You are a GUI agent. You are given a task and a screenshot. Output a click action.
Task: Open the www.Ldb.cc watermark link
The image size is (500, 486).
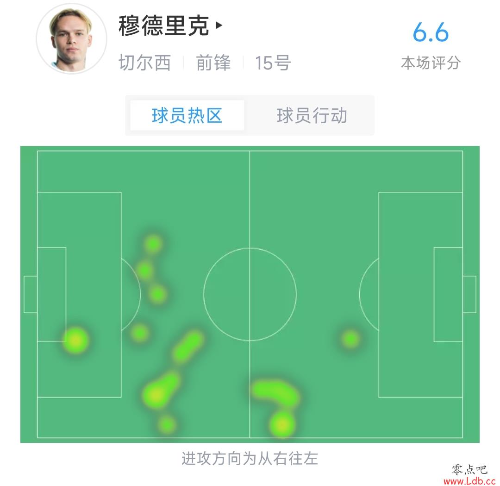click(x=469, y=481)
